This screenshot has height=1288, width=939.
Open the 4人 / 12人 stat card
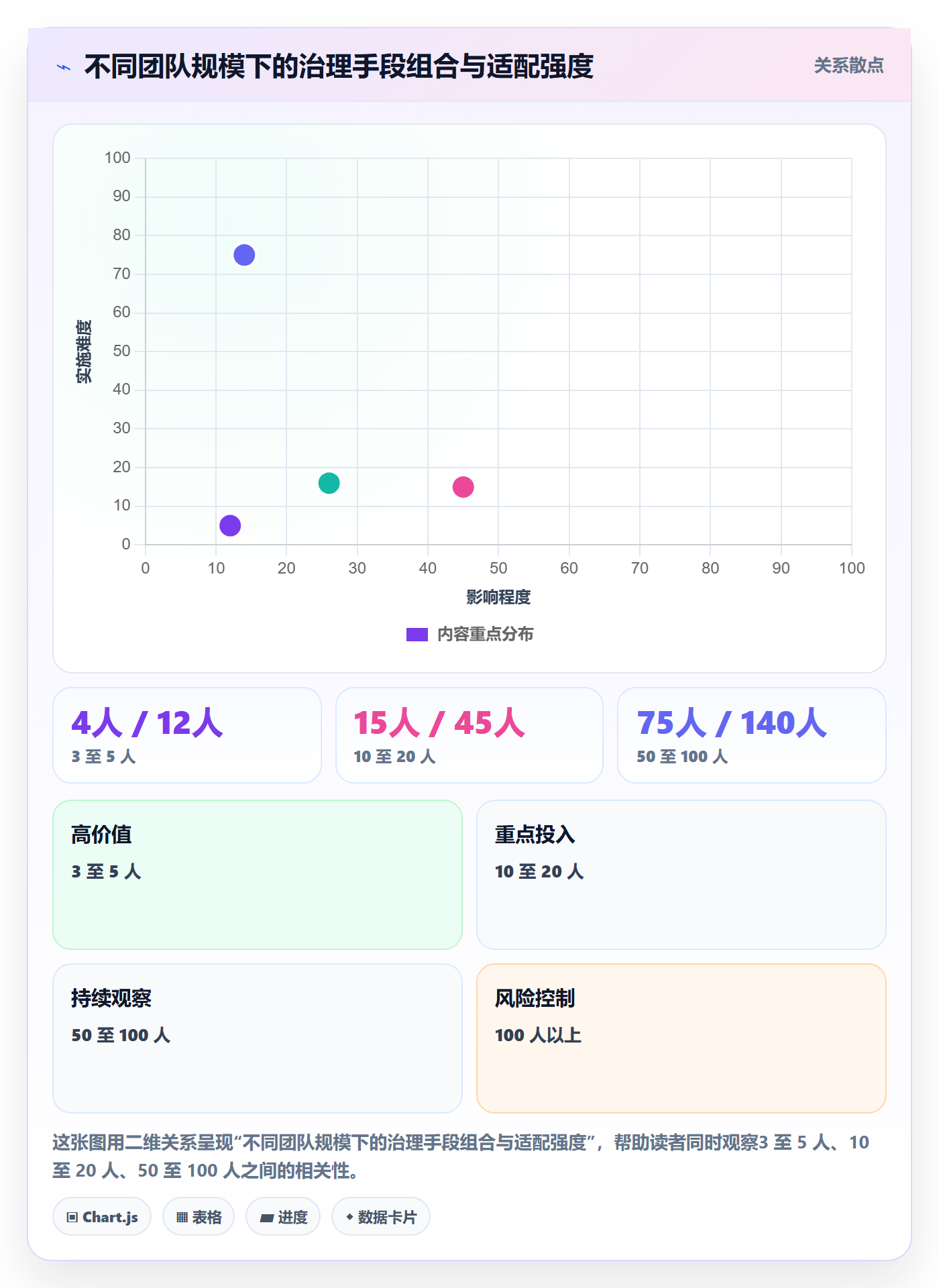(x=187, y=735)
